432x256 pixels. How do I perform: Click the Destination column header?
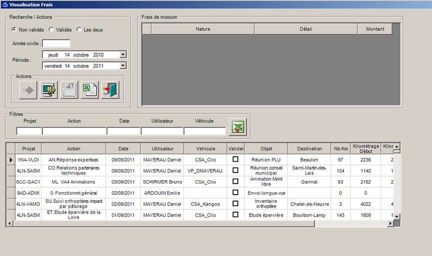click(x=309, y=149)
